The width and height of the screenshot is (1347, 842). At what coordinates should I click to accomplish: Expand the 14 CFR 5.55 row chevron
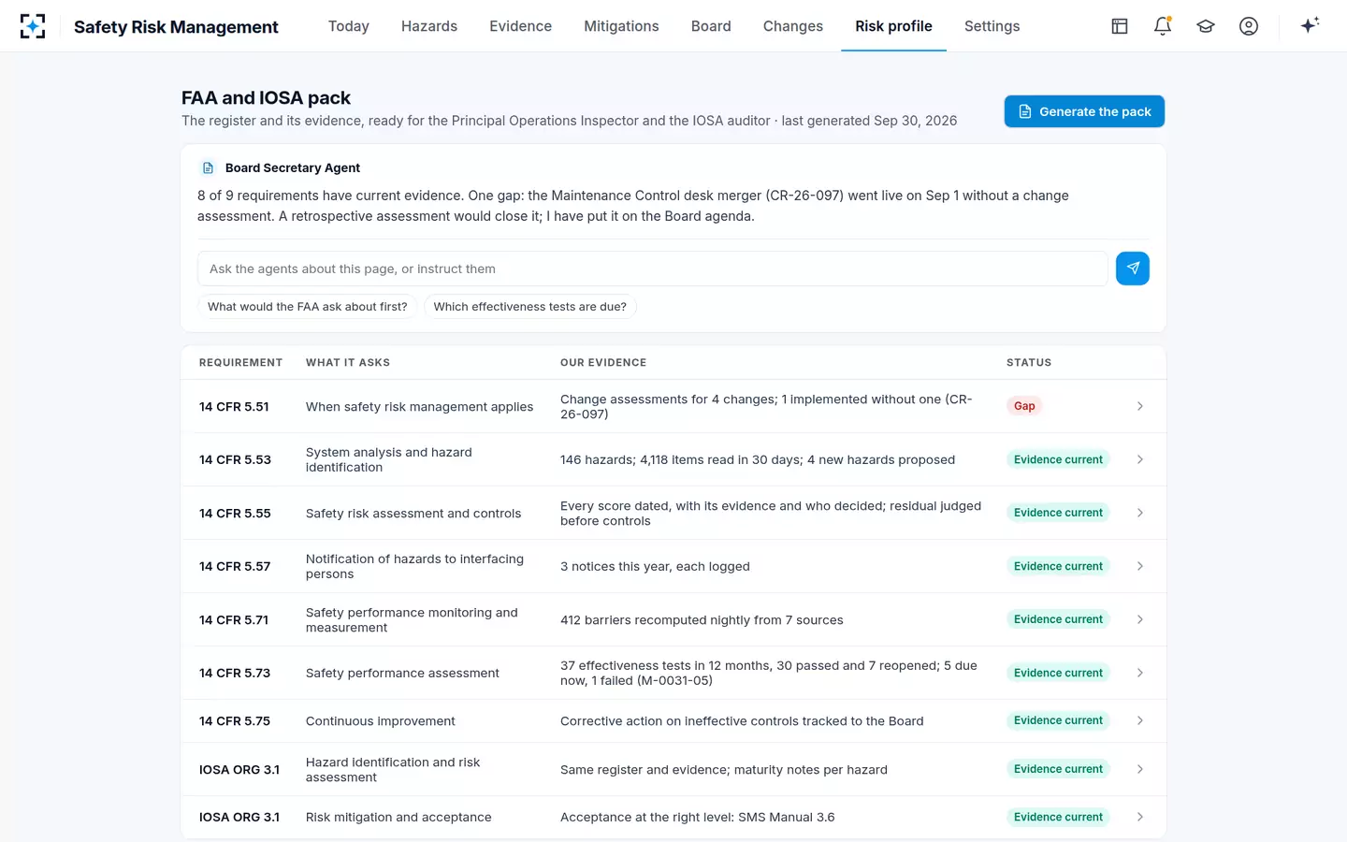pos(1139,513)
